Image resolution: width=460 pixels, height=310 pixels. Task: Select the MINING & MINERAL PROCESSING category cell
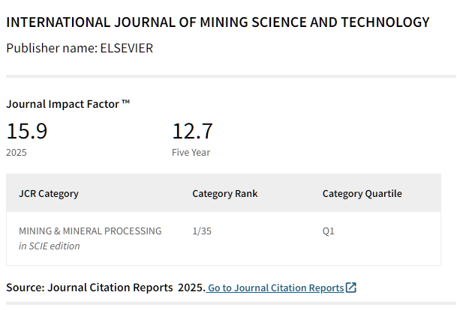click(x=90, y=231)
